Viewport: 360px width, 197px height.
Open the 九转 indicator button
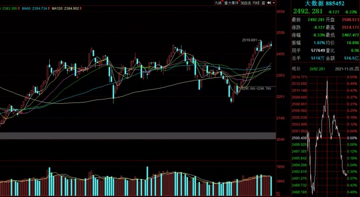pos(218,3)
